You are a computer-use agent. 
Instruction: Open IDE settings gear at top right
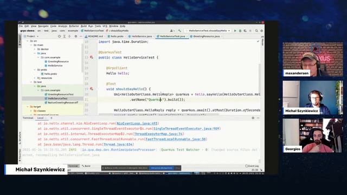pyautogui.click(x=261, y=31)
